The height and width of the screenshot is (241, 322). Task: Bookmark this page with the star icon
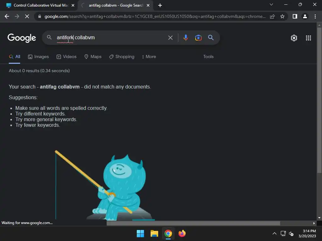pos(282,16)
